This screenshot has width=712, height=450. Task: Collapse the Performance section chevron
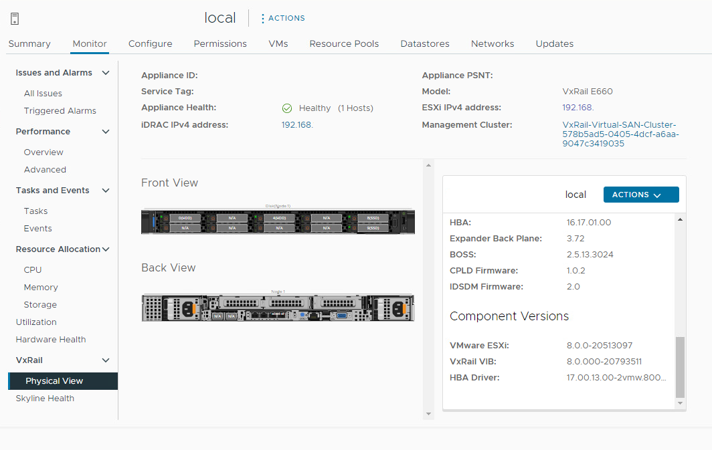105,132
